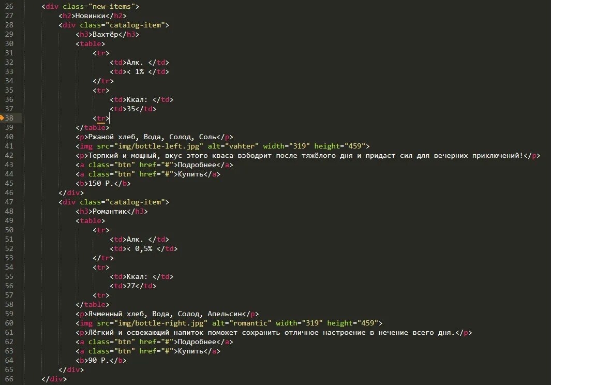Click the opening table tag on line 49

(90, 220)
